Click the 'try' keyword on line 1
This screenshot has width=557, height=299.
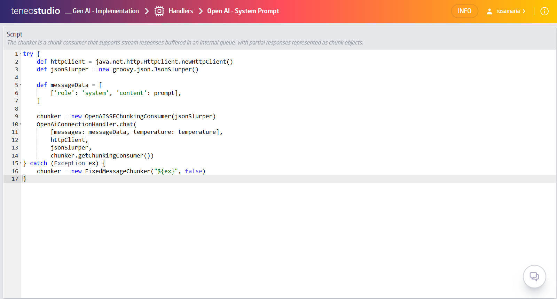[28, 54]
